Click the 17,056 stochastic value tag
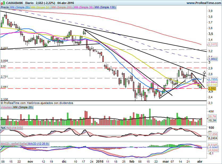Image resolution: width=222 pixels, height=164 pixels. (213, 134)
